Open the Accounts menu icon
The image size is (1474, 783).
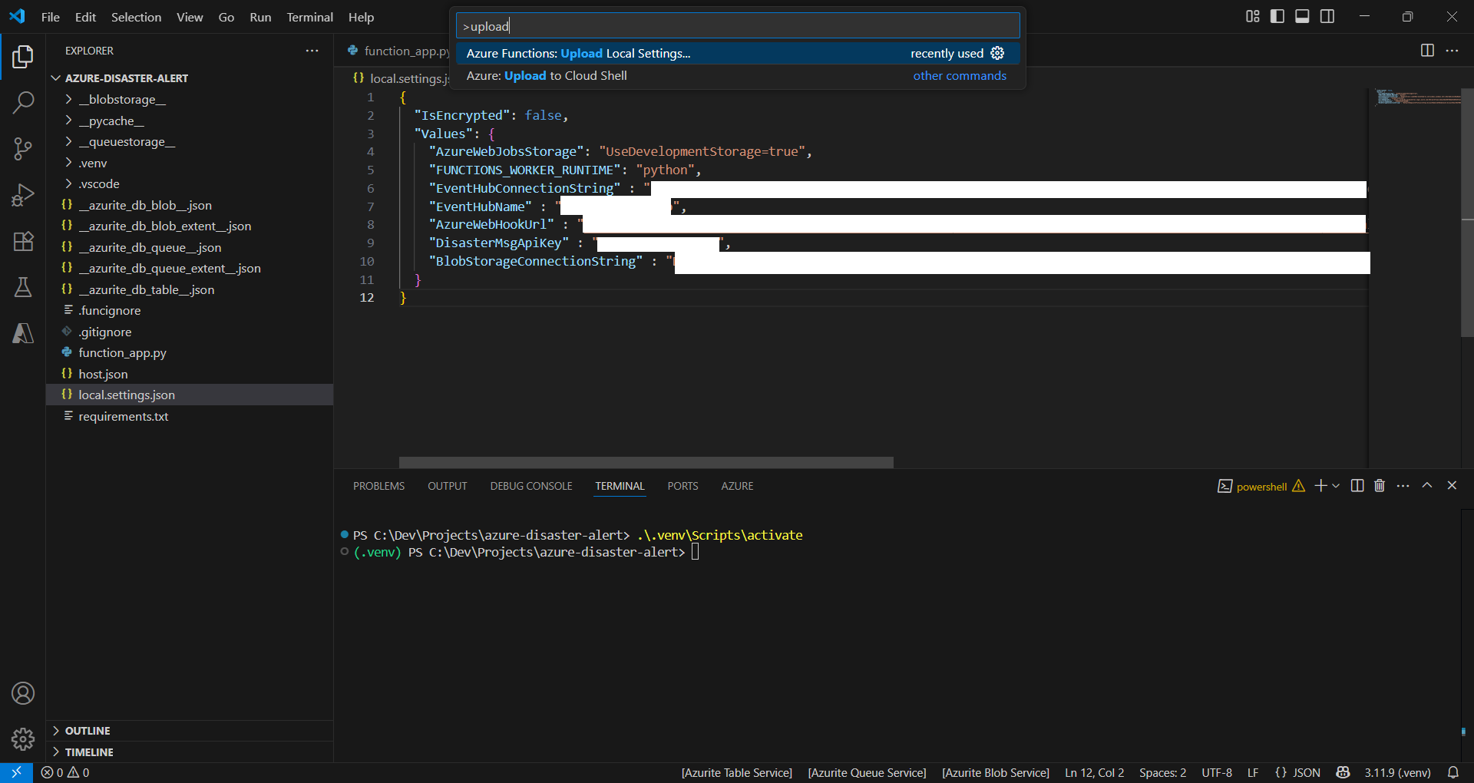click(23, 693)
